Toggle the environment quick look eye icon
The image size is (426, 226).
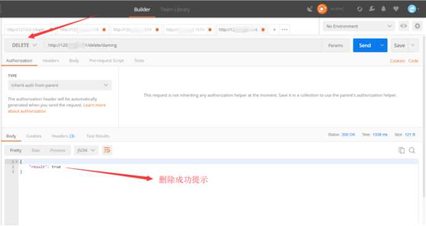pos(403,26)
